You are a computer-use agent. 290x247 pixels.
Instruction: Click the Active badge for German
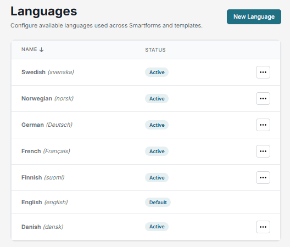tap(157, 125)
